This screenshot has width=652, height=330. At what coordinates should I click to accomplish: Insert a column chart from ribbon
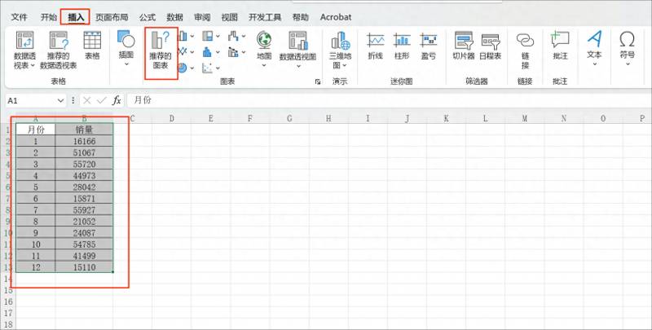point(183,36)
